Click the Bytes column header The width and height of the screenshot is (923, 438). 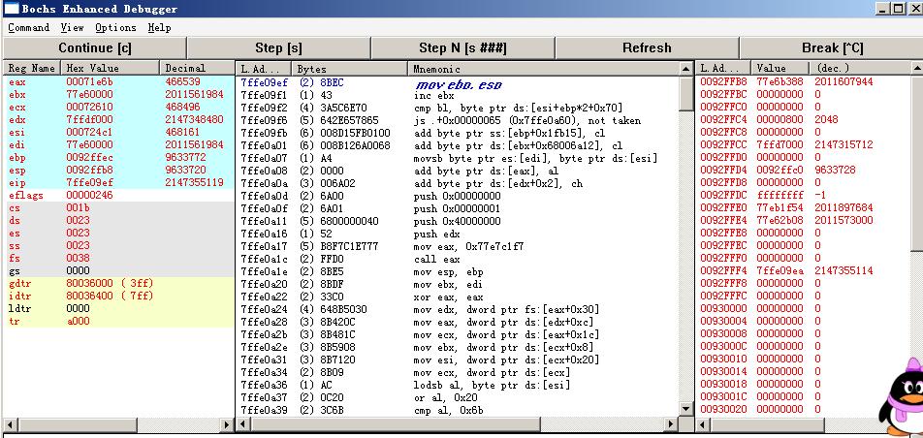tap(350, 69)
